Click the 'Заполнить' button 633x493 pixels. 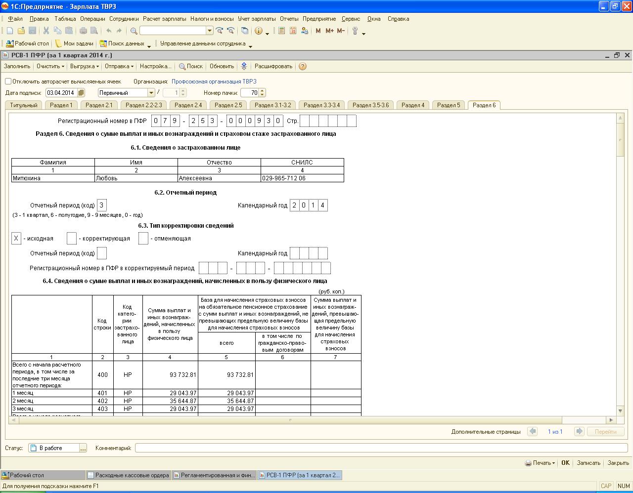point(17,66)
